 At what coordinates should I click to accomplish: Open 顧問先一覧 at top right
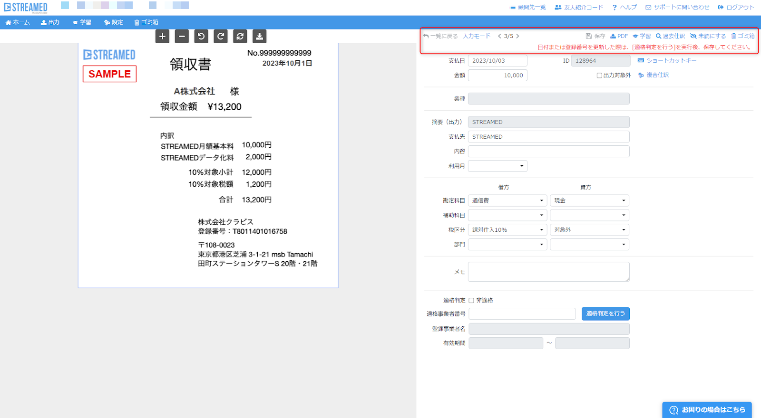pos(527,7)
